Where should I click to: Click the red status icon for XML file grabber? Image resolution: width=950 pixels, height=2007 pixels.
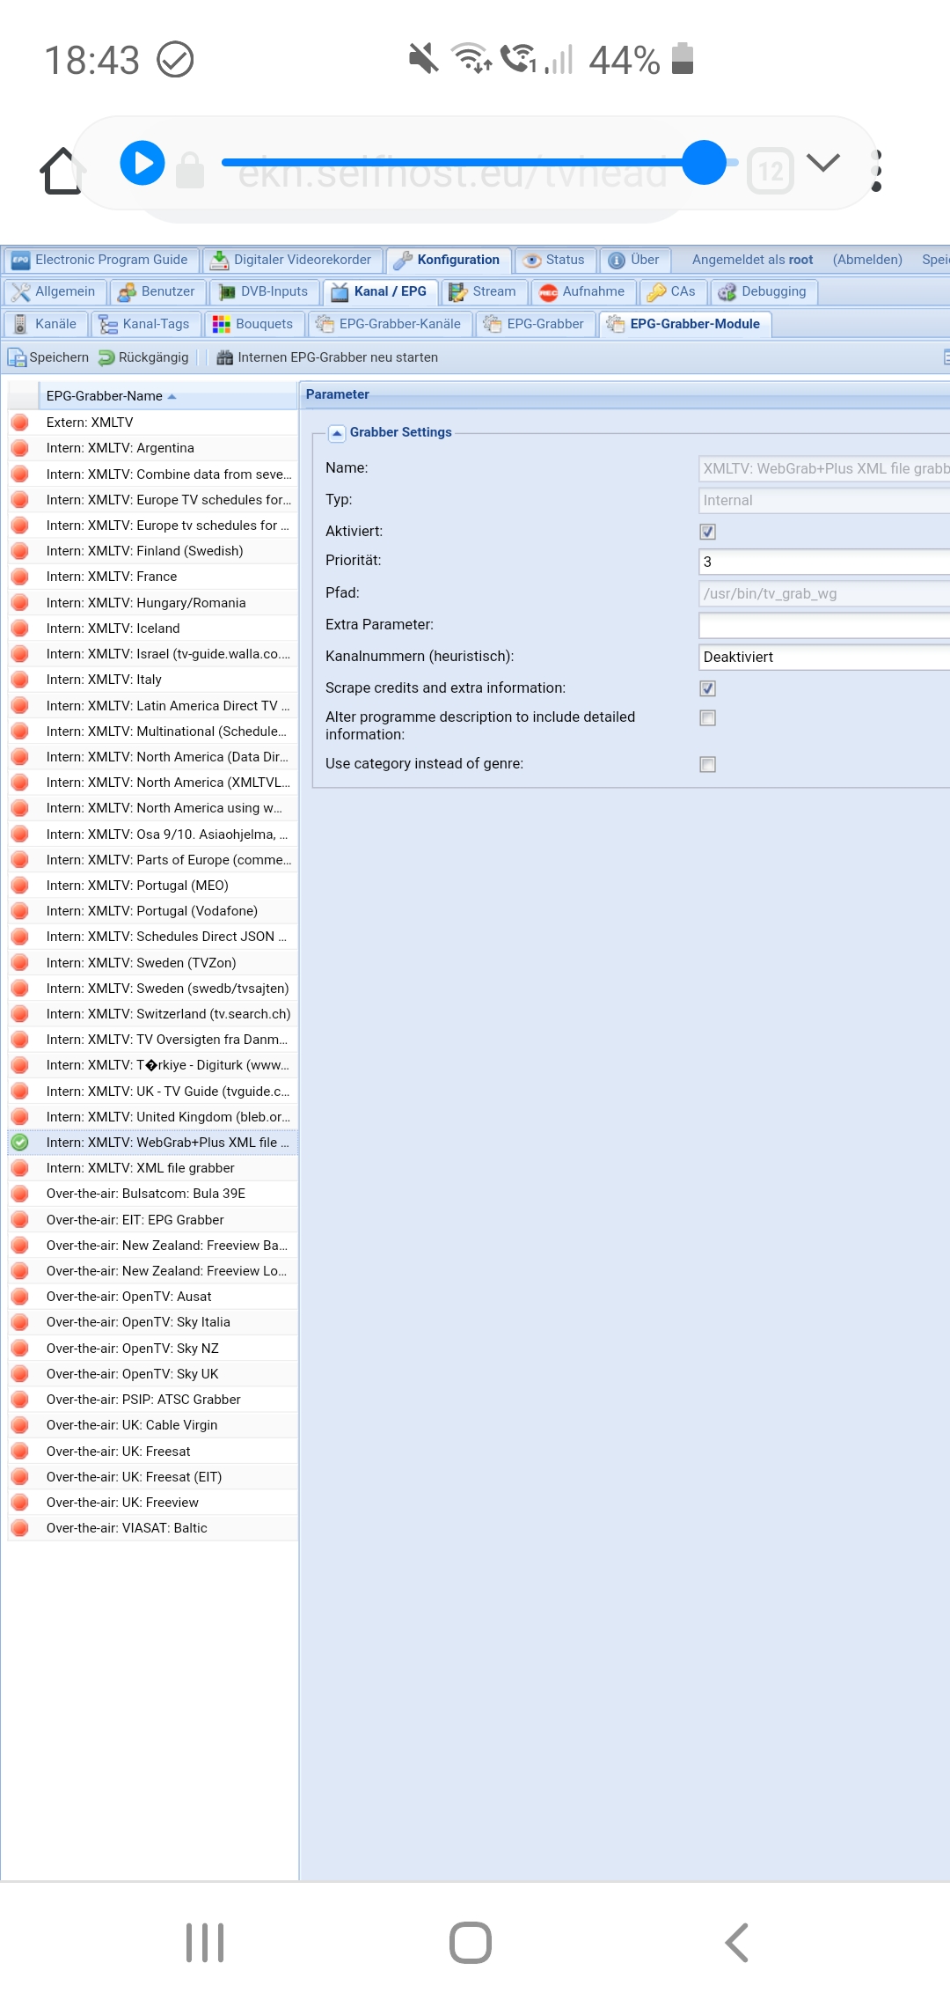coord(19,1168)
